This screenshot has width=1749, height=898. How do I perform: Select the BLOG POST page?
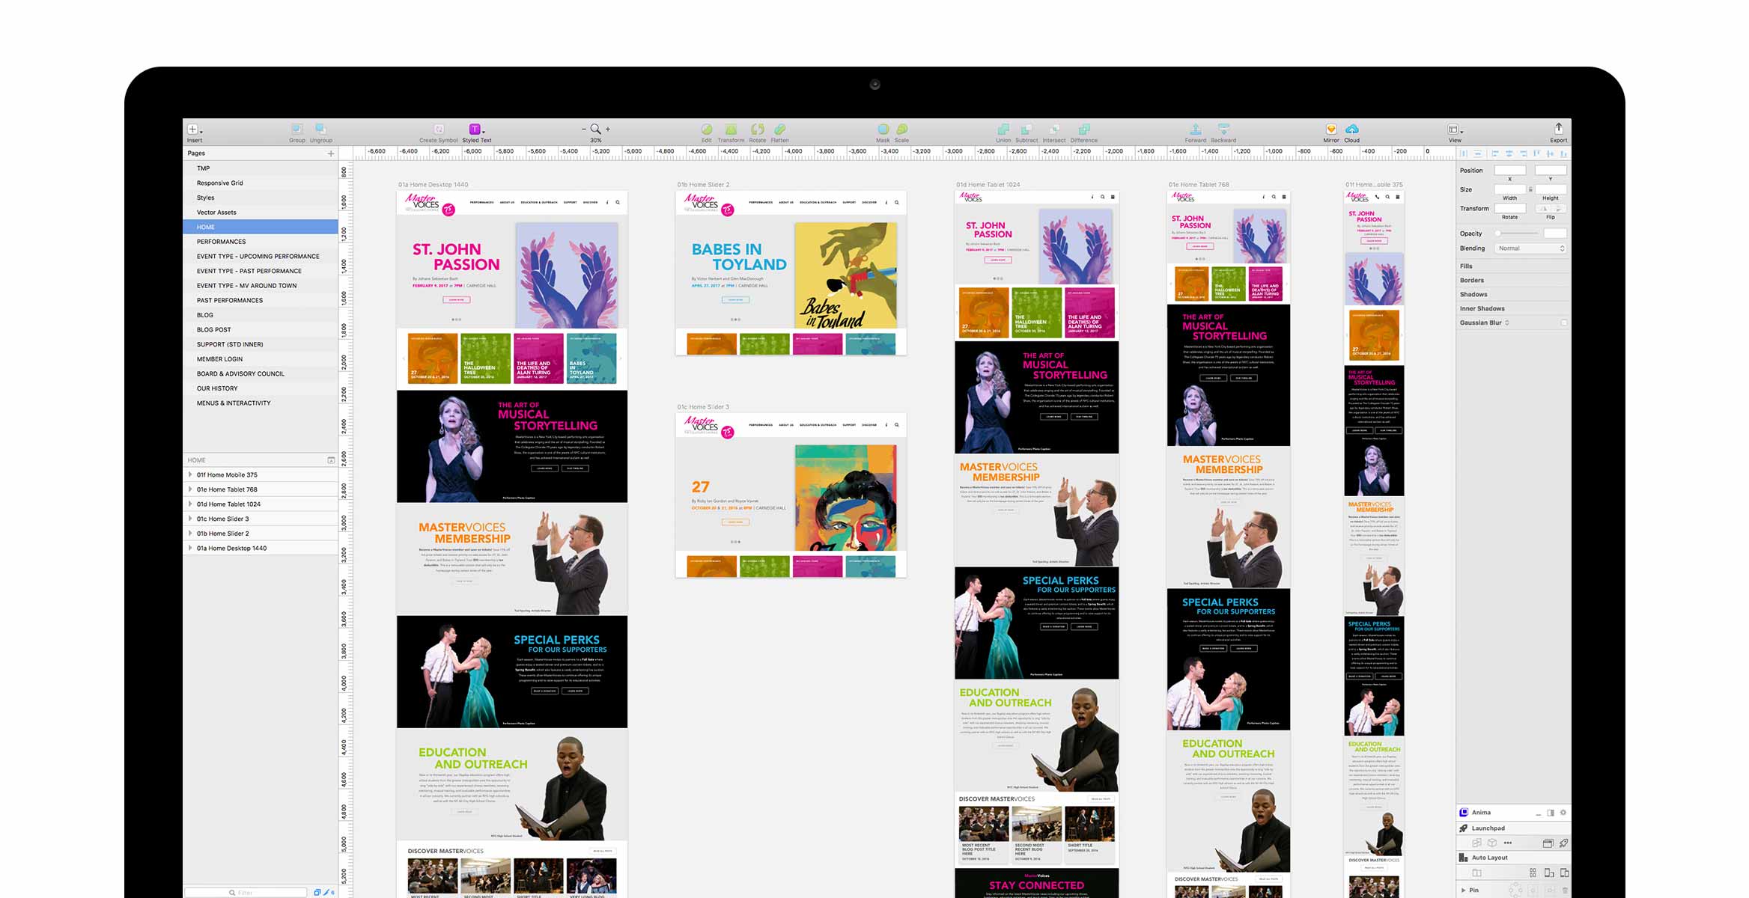pyautogui.click(x=261, y=329)
